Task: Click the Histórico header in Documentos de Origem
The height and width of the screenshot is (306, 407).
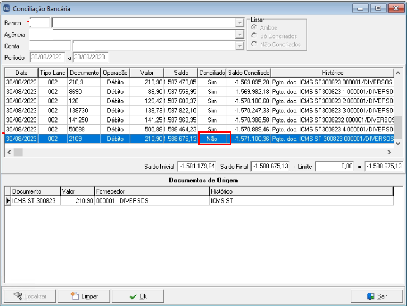Action: click(x=301, y=191)
